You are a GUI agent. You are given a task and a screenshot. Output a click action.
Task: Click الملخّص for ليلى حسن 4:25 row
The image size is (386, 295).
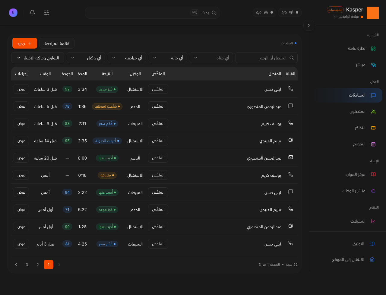click(x=158, y=244)
